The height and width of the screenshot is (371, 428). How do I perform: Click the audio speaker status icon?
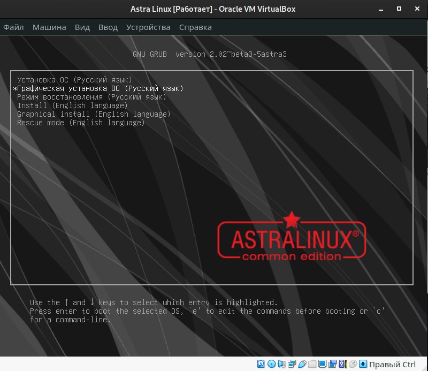(x=282, y=364)
